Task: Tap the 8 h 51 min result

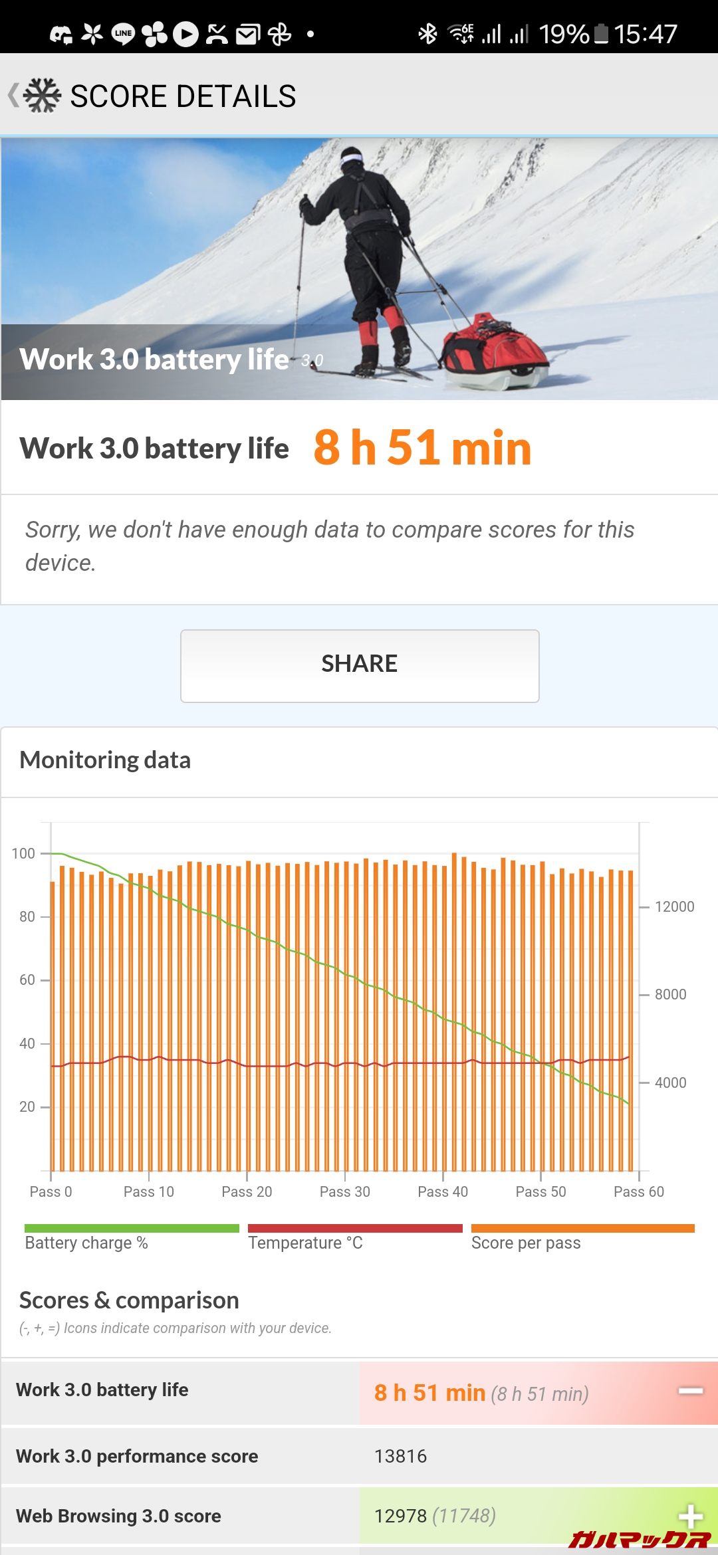Action: [422, 447]
